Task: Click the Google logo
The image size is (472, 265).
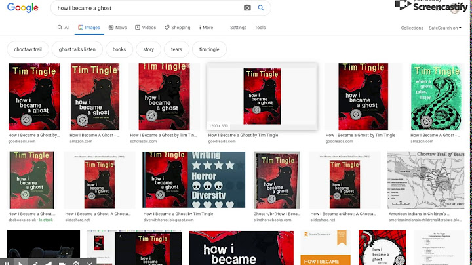Action: click(22, 8)
